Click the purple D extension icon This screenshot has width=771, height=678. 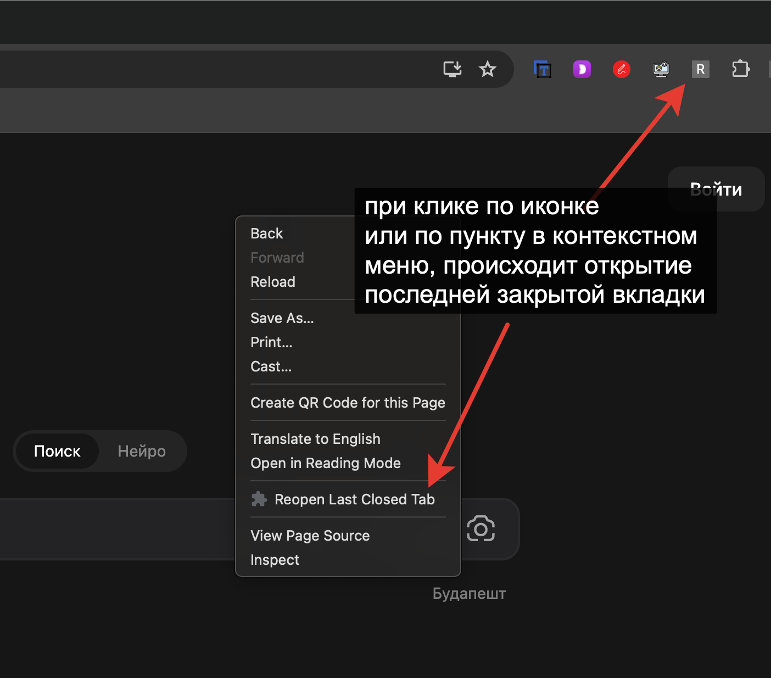pos(582,69)
